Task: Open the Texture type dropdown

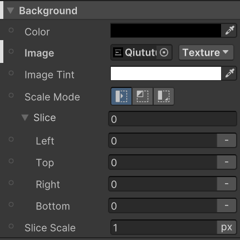Action: pyautogui.click(x=206, y=52)
